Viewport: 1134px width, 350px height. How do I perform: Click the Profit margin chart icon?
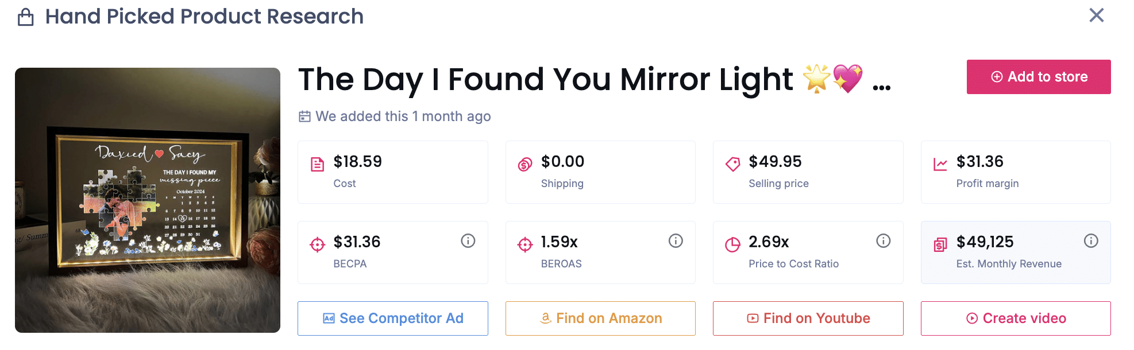[940, 164]
